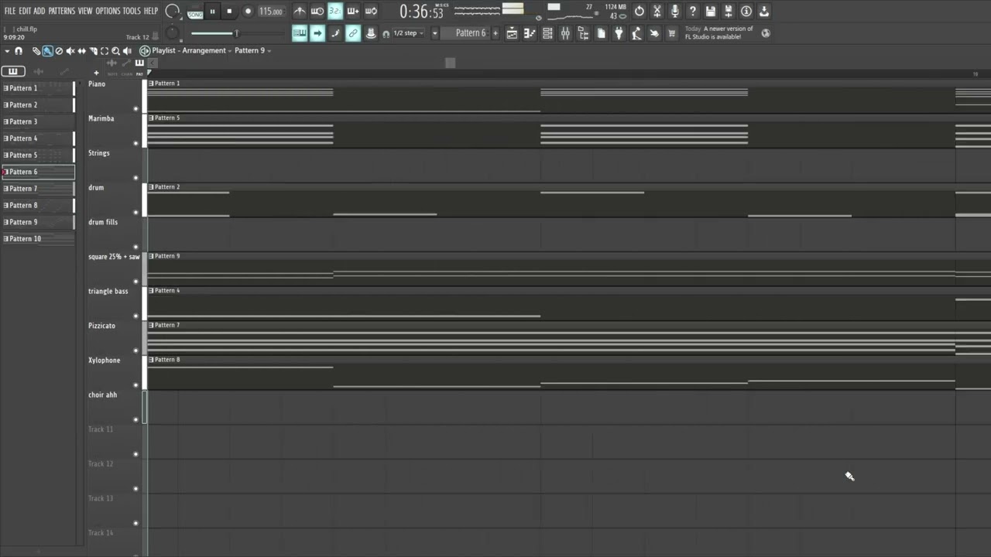
Task: Choose the Select marquee tool in playlist
Action: click(x=105, y=51)
